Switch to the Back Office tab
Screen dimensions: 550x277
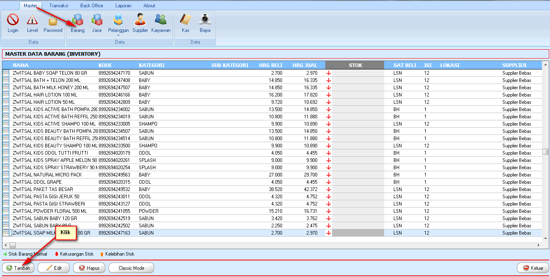(x=91, y=5)
